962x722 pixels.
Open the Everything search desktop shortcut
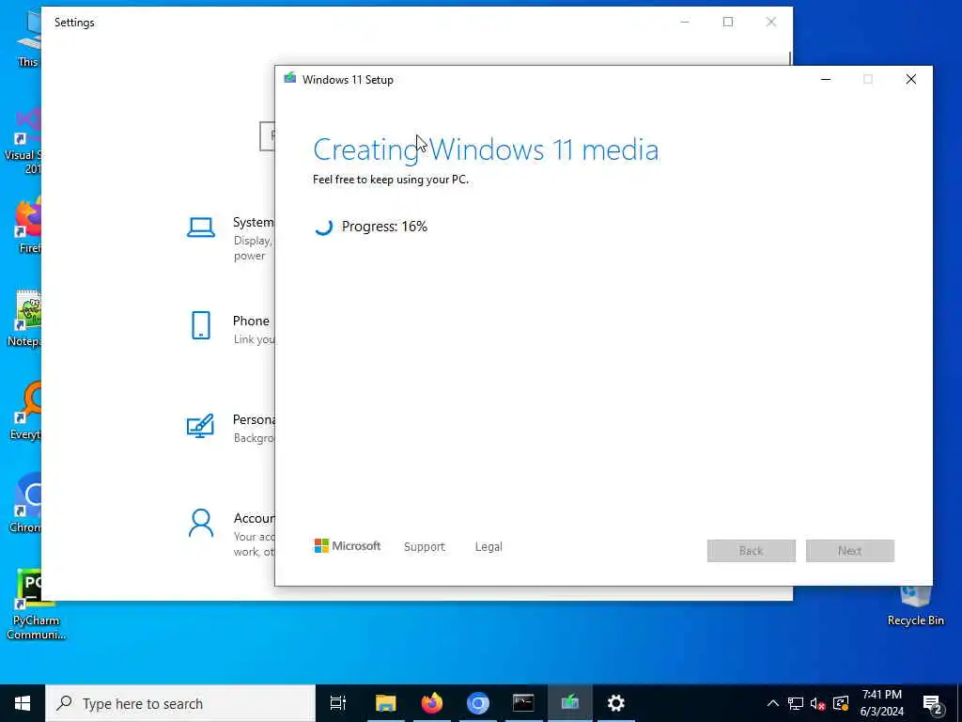pos(25,412)
